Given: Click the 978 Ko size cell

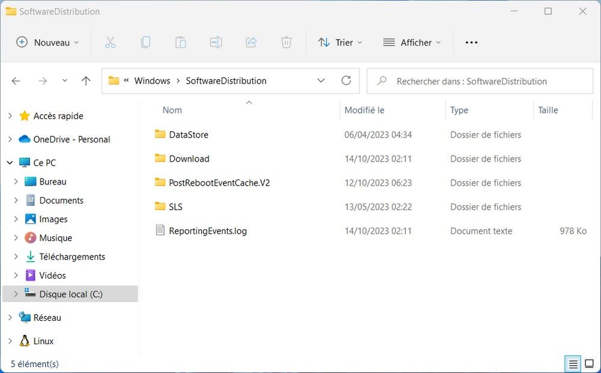Looking at the screenshot, I should (573, 231).
